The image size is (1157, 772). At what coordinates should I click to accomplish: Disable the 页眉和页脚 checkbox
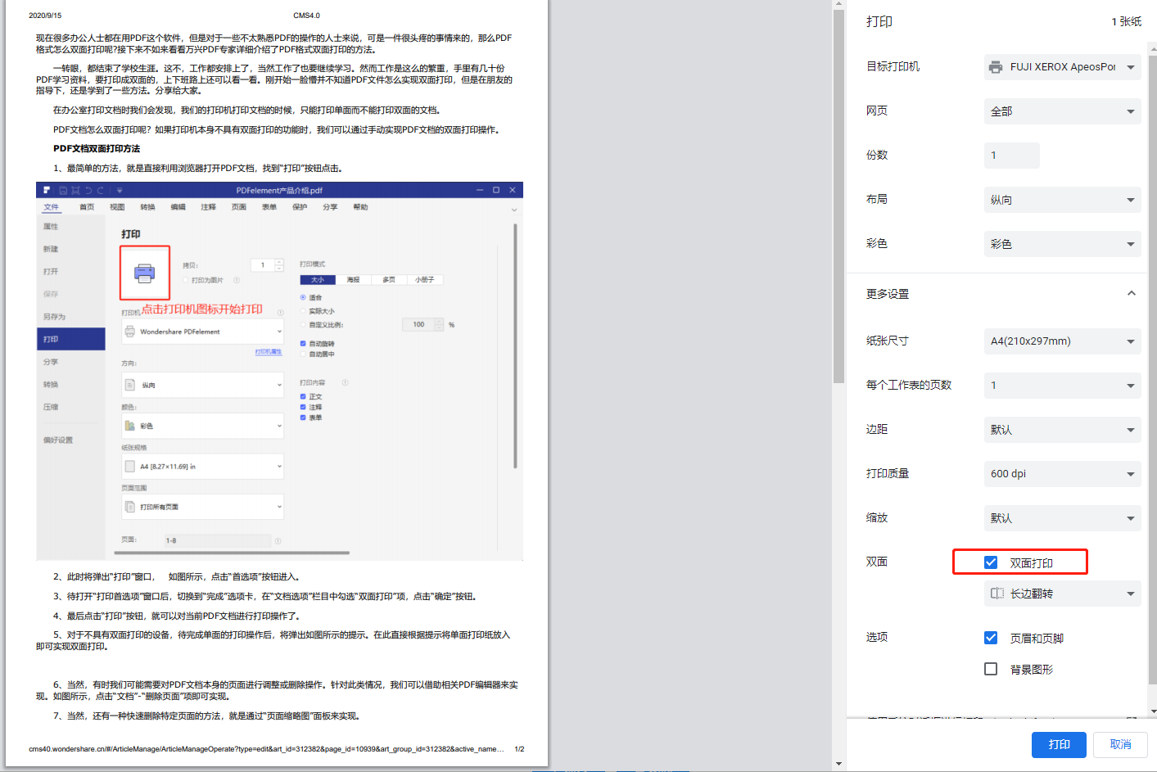click(992, 638)
